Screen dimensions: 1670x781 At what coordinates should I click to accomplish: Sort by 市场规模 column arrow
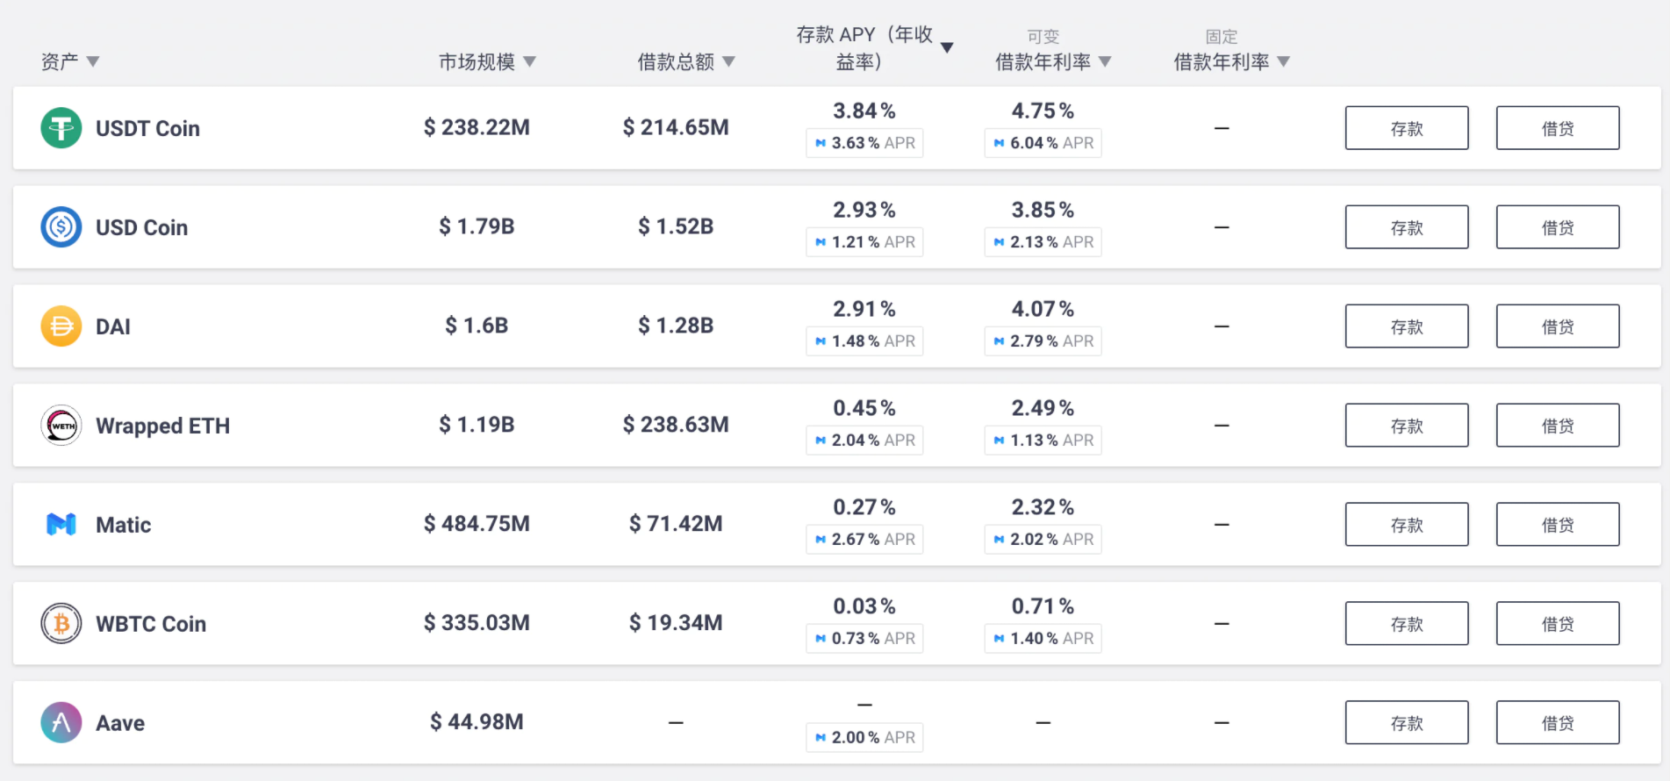click(529, 61)
